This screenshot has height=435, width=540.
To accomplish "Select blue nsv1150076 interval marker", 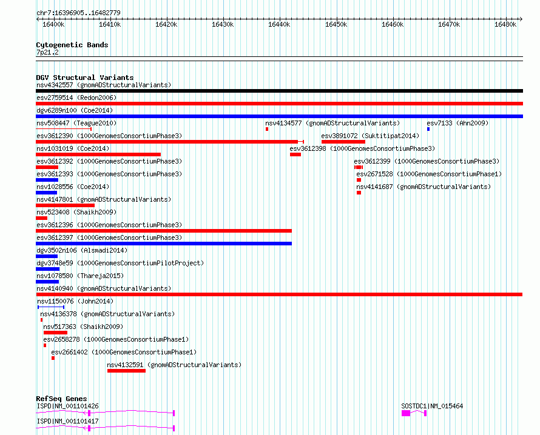I will tap(51, 307).
